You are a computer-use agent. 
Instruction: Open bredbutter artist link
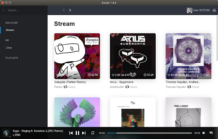117,87
